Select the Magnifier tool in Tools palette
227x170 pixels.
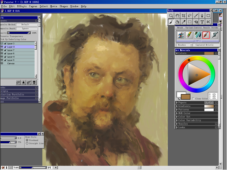coord(171,16)
